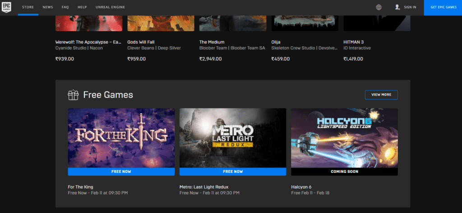Click the HITMAN 3 title text
This screenshot has height=213, width=462.
coord(354,42)
